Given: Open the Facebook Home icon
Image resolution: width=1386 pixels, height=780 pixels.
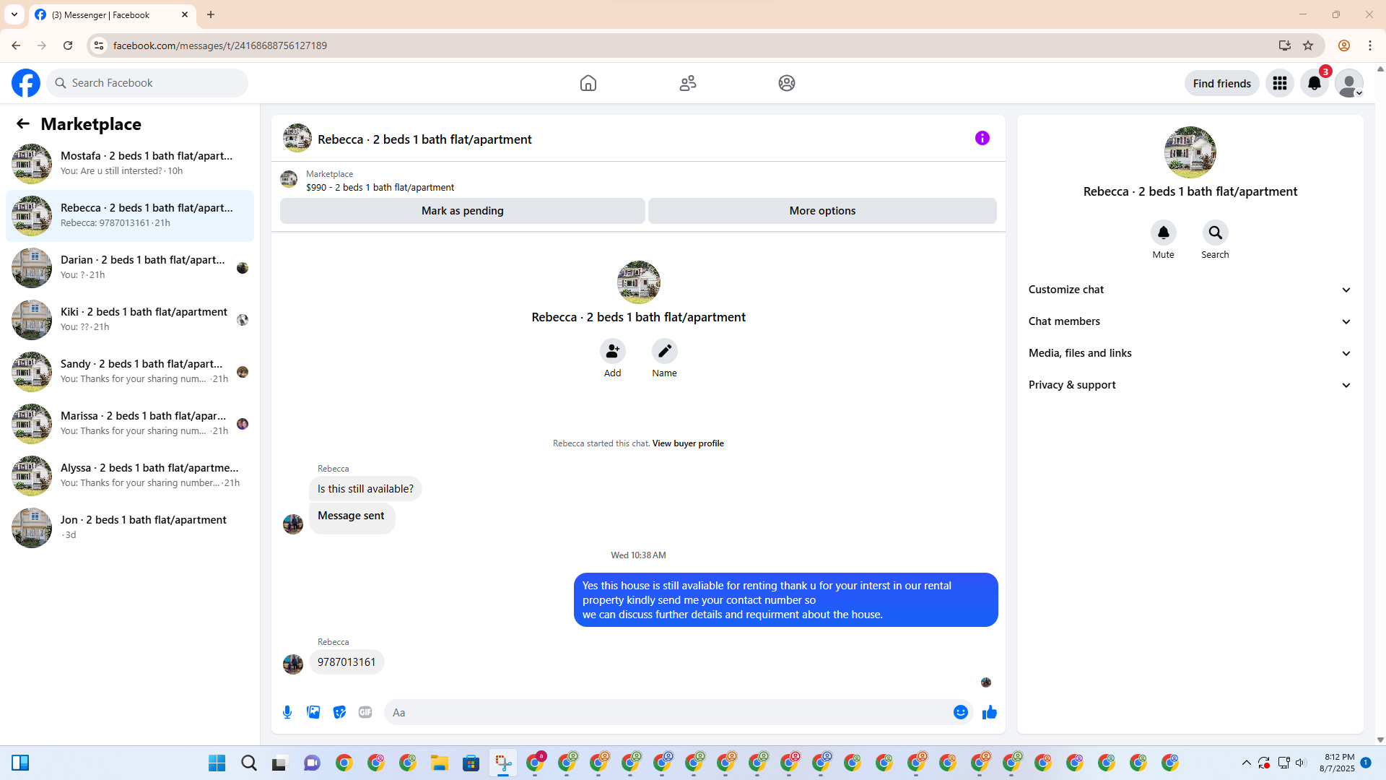Looking at the screenshot, I should click(588, 83).
